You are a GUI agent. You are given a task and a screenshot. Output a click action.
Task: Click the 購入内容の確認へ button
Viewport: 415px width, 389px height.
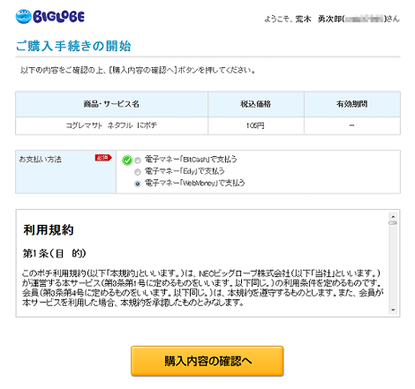(x=207, y=361)
